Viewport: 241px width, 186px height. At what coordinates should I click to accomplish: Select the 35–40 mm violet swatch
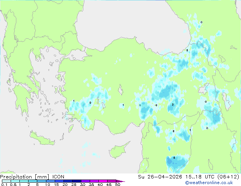coord(94,181)
